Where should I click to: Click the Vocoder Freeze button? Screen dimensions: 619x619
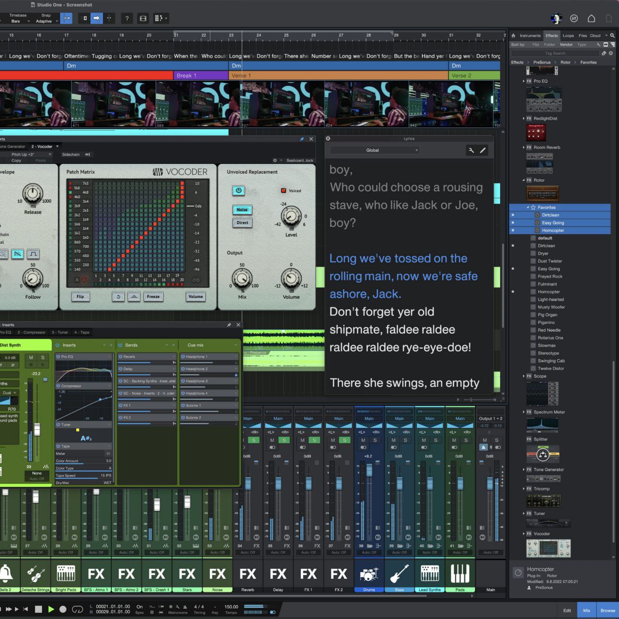tap(153, 296)
